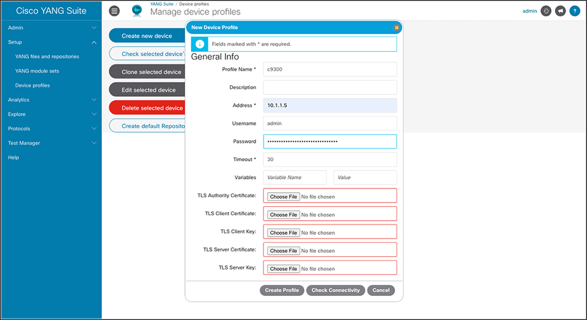Click Cisco YANG Suite sidebar title
This screenshot has height=320, width=587.
(51, 11)
